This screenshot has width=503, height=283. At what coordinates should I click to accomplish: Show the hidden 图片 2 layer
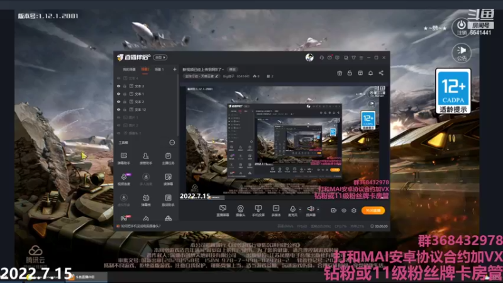click(x=119, y=125)
